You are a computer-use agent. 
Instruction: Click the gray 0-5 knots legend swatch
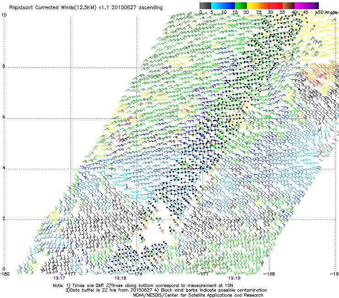click(205, 6)
